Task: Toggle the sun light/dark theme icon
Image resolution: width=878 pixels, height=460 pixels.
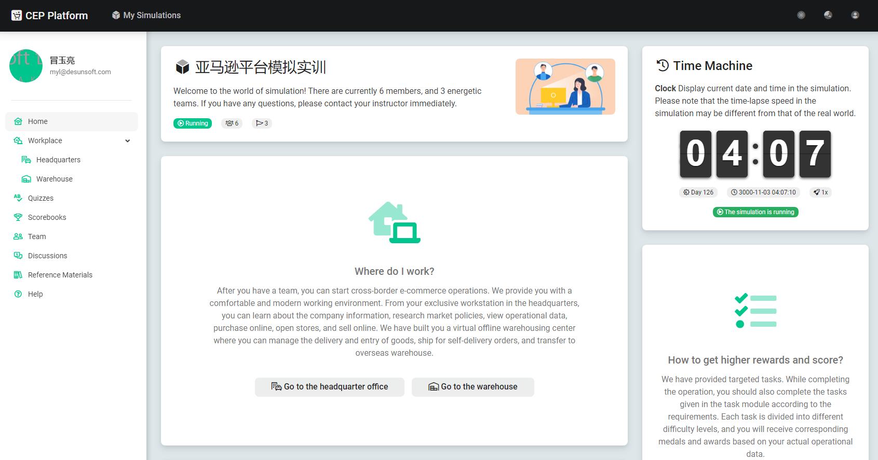Action: [801, 15]
